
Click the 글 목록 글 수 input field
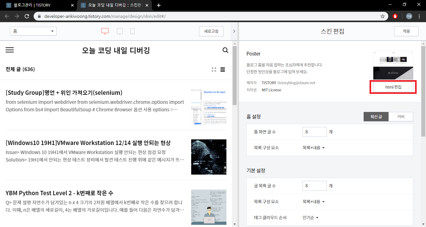pyautogui.click(x=315, y=186)
